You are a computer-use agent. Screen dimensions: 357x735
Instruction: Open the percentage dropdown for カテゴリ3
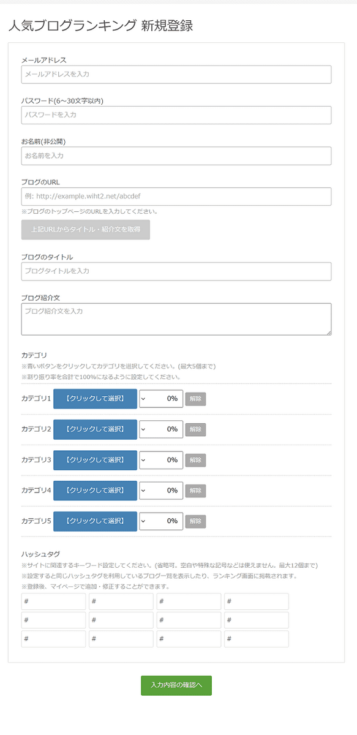tap(160, 460)
